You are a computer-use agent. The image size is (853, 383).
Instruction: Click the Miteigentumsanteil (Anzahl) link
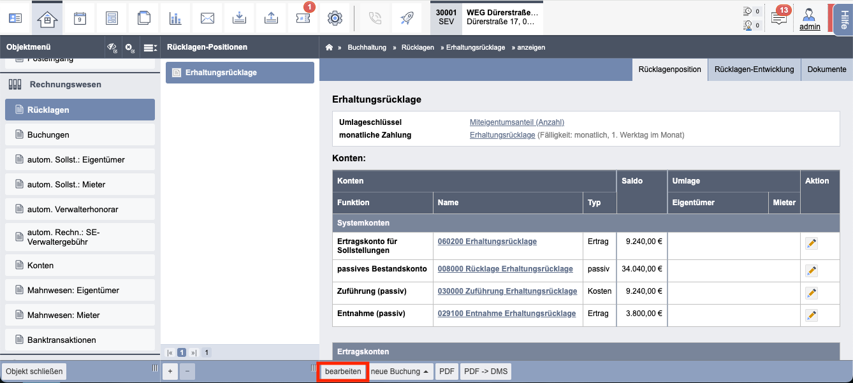(516, 122)
